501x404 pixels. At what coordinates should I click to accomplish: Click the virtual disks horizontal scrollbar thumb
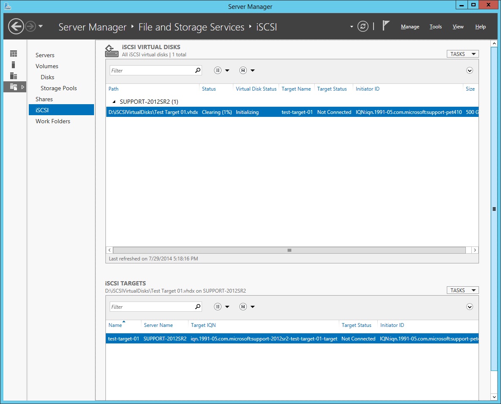coord(289,250)
